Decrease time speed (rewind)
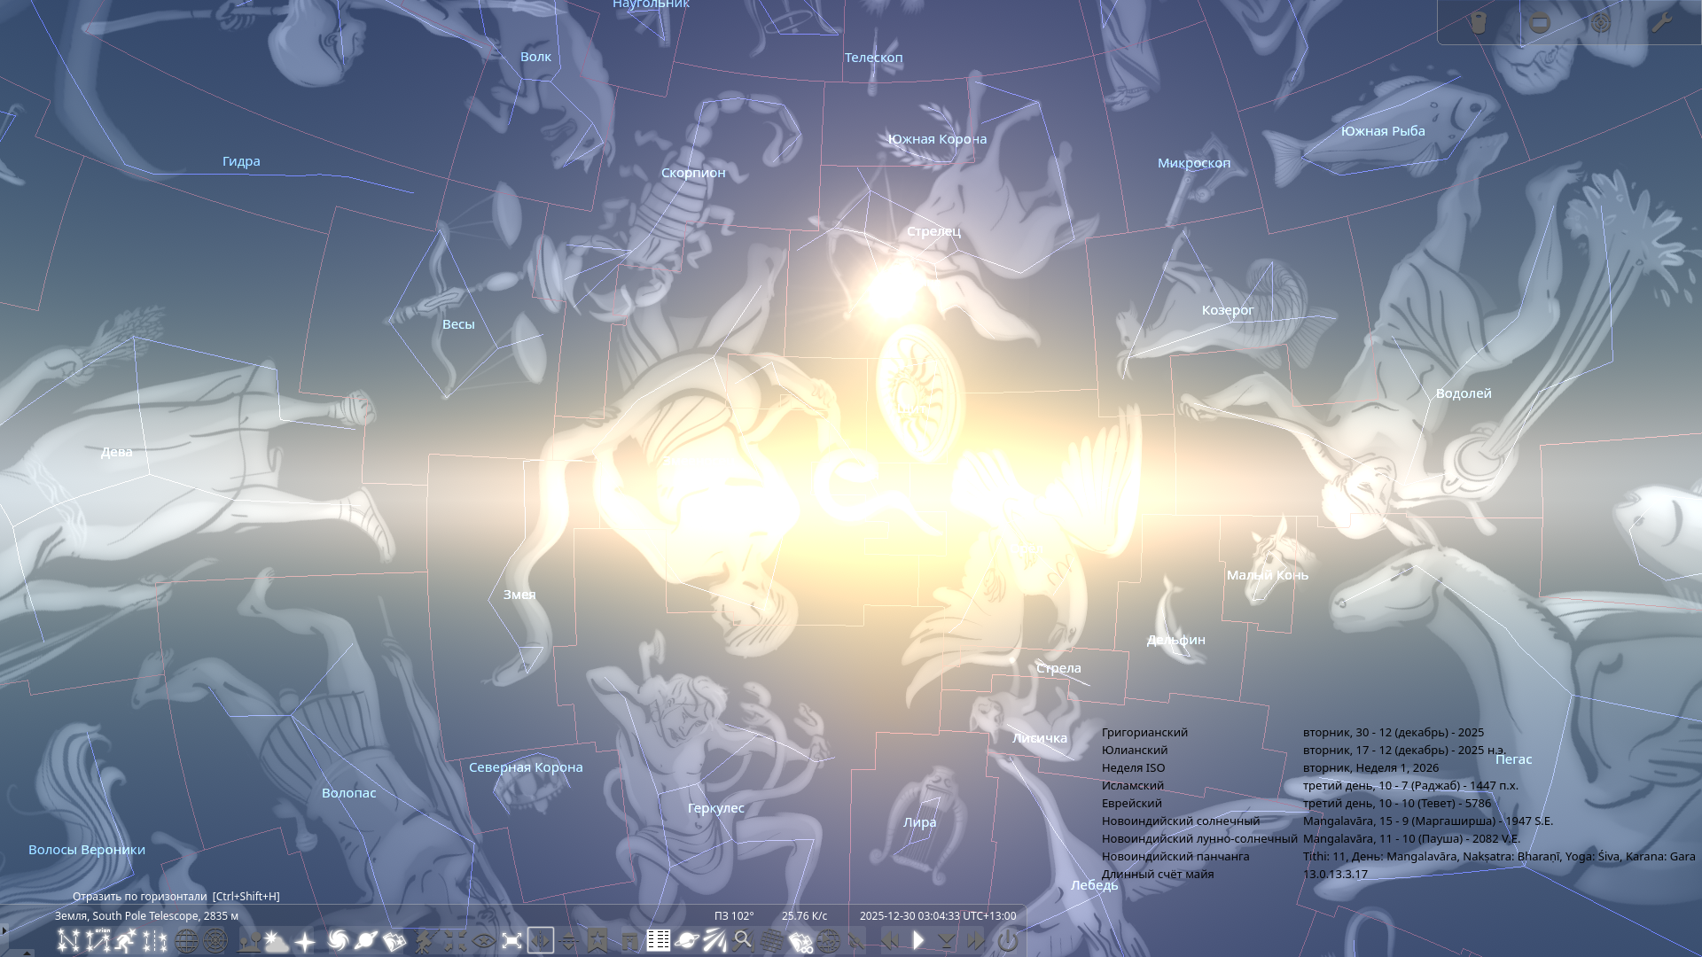This screenshot has width=1702, height=957. pos(889,940)
